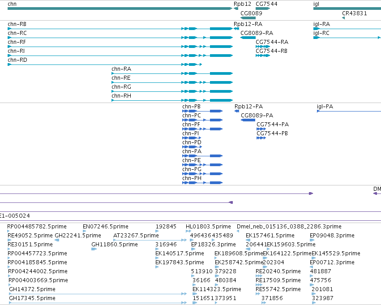381x305 pixels.
Task: Select transcript chn-RI
Action: click(x=120, y=56)
